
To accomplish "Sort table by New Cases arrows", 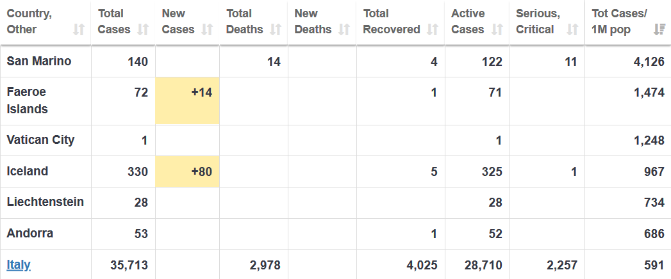I will click(x=207, y=29).
